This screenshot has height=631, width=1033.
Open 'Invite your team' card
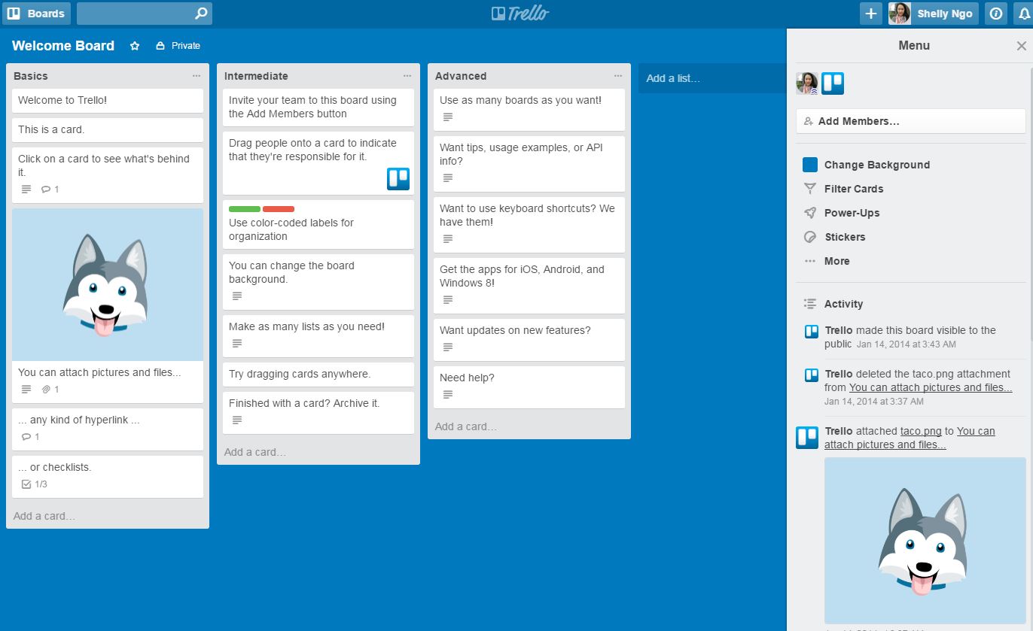pyautogui.click(x=318, y=107)
